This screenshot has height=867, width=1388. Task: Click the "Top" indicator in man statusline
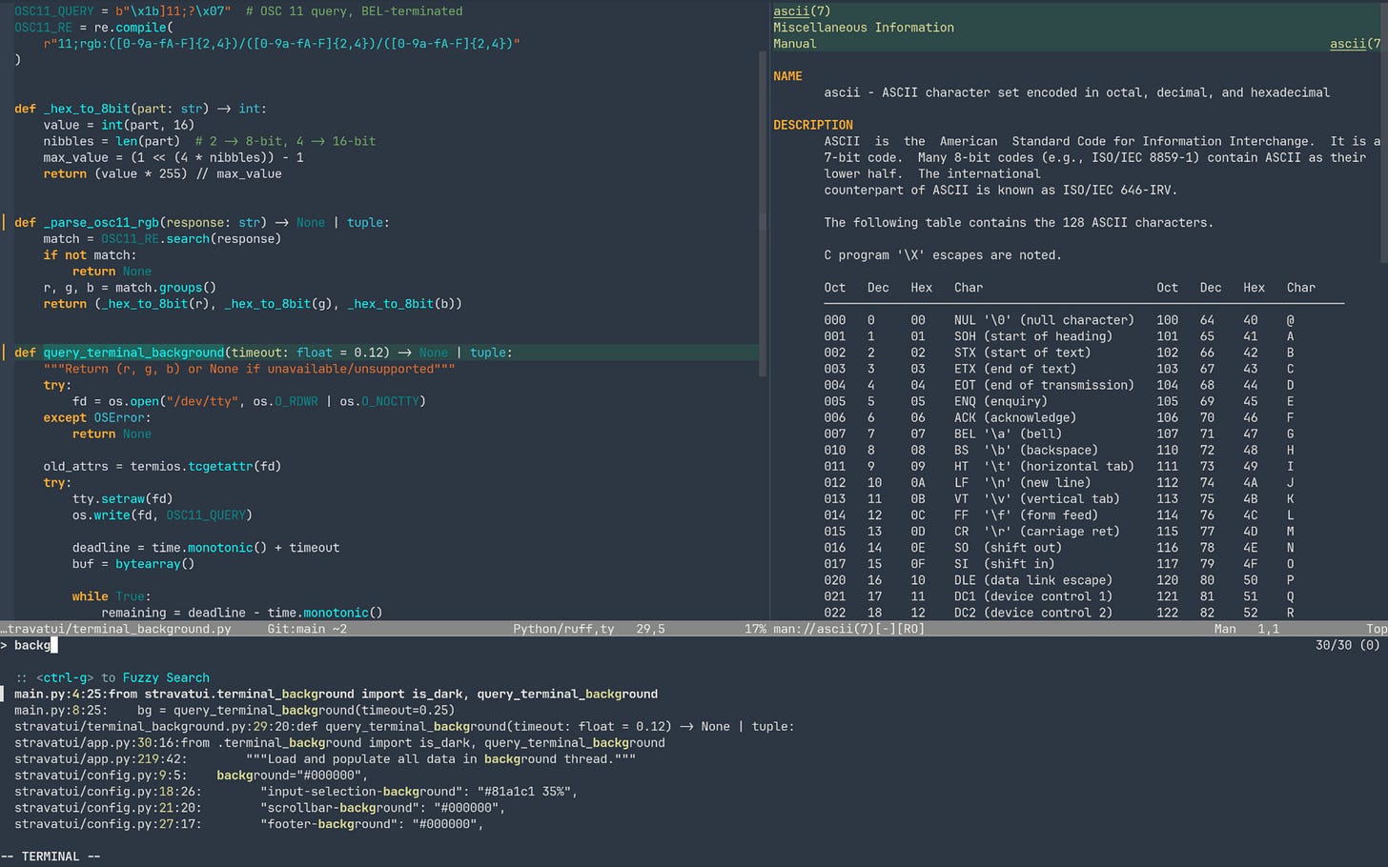pos(1377,629)
